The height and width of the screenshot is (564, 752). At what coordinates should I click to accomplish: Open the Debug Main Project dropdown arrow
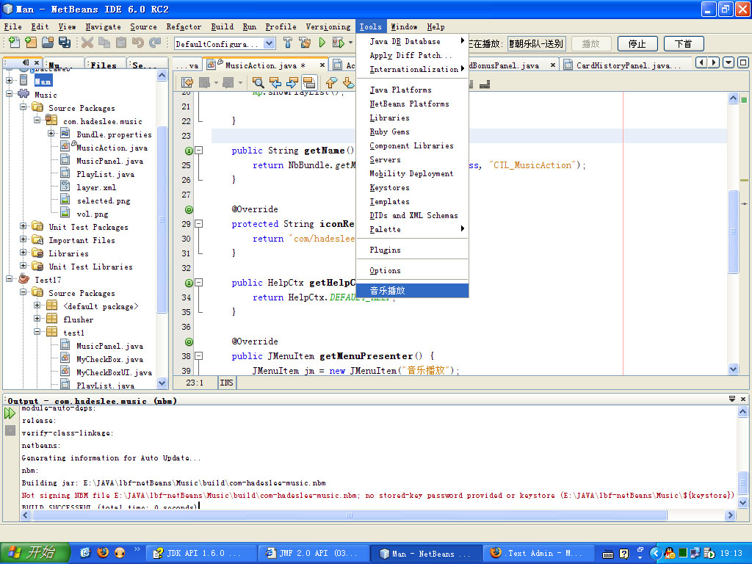coord(351,43)
